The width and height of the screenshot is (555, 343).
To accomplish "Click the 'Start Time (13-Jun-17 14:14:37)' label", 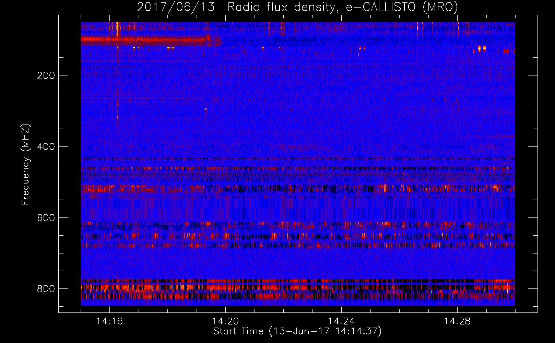I will pos(297,331).
